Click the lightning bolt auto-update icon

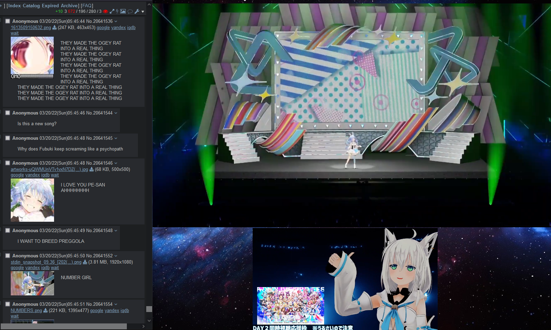[x=117, y=11]
